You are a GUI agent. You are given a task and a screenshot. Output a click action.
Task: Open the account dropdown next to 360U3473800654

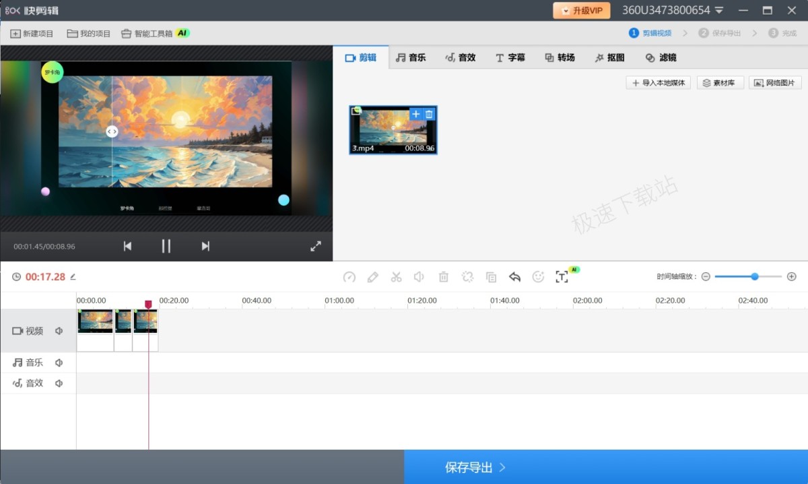click(719, 11)
